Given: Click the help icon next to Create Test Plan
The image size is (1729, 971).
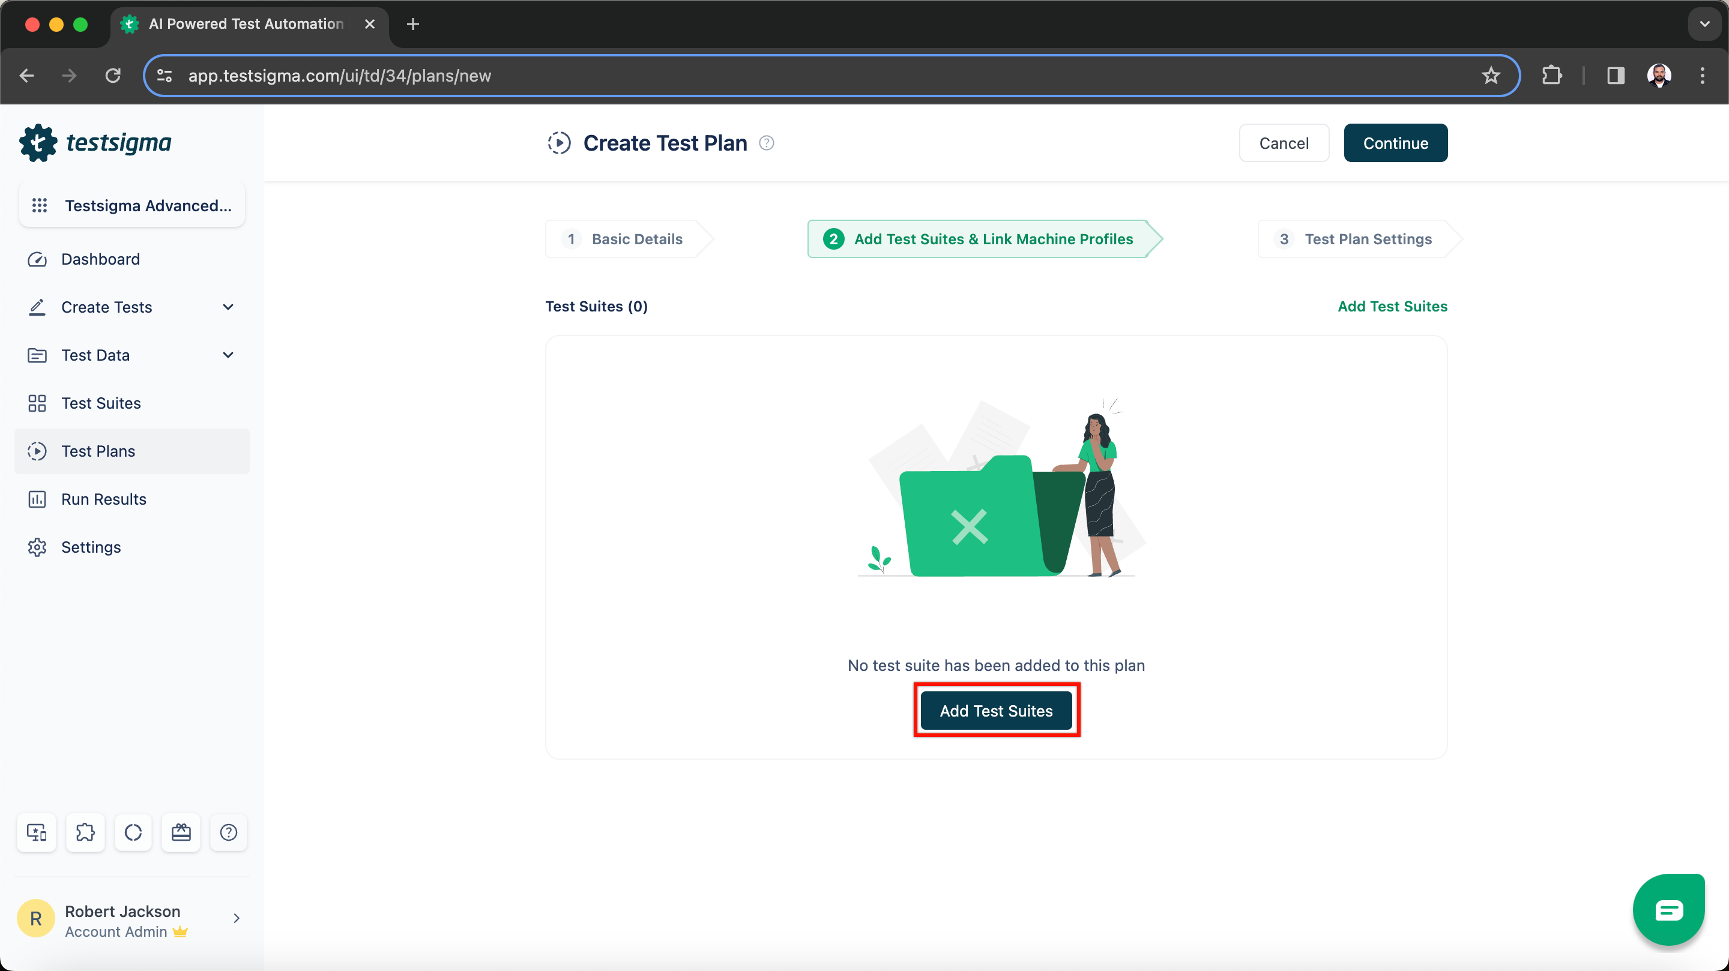Looking at the screenshot, I should click(767, 142).
